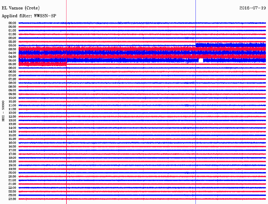This screenshot has height=204, width=268.
Task: Click the "22:00" time label
Action: pyautogui.click(x=12, y=188)
